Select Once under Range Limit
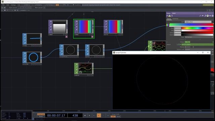The image size is (215, 121). [x=118, y=117]
